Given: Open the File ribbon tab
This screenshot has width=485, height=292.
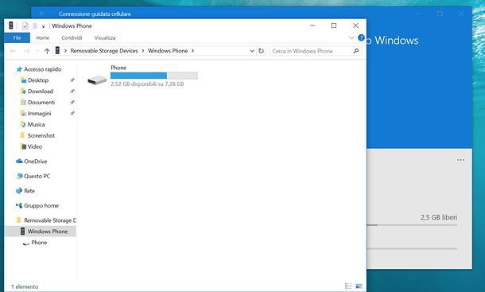Looking at the screenshot, I should point(17,37).
